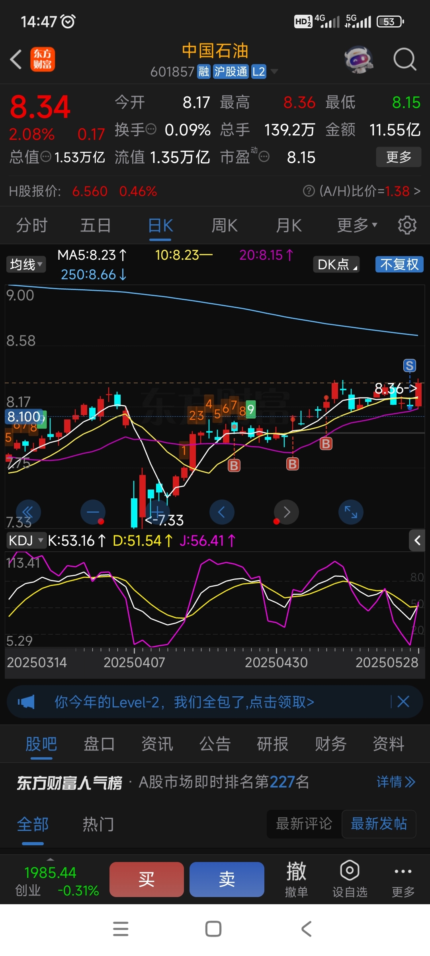Switch to the 资讯 tab
Viewport: 430px width, 956px height.
[x=157, y=744]
